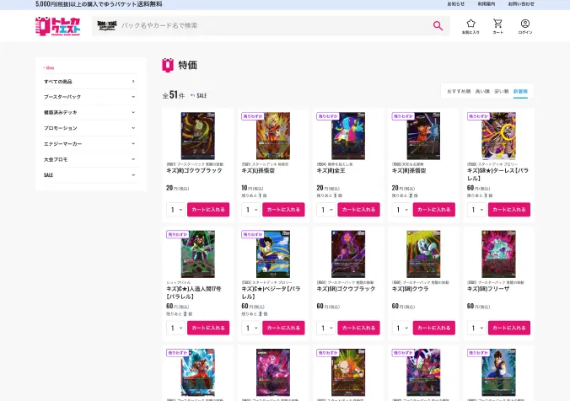Viewport: 570px width, 401px height.
Task: Click the pink search magnifier icon
Action: tap(438, 26)
